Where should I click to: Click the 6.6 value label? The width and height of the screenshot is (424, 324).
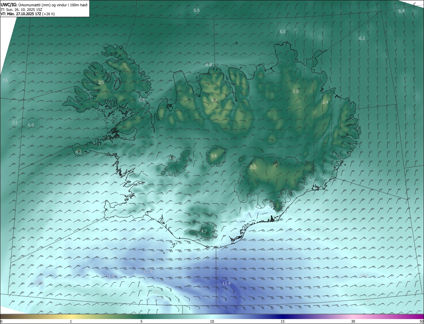tap(142, 100)
